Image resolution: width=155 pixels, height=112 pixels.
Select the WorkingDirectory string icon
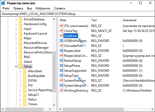click(x=61, y=90)
